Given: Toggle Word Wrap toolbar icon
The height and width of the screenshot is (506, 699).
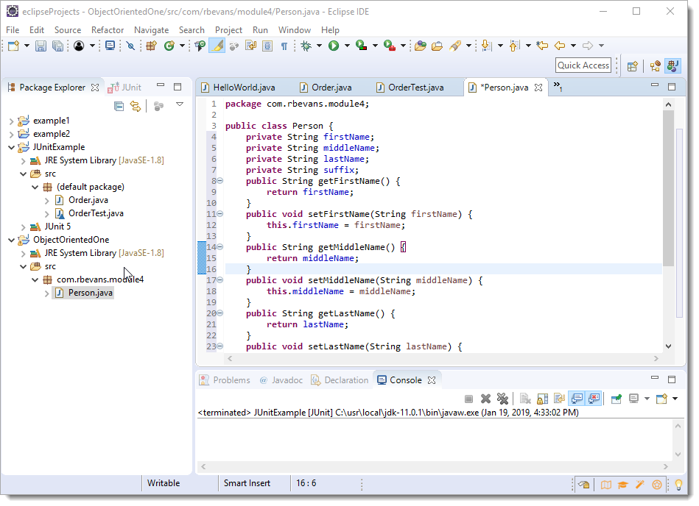Looking at the screenshot, I should (250, 46).
